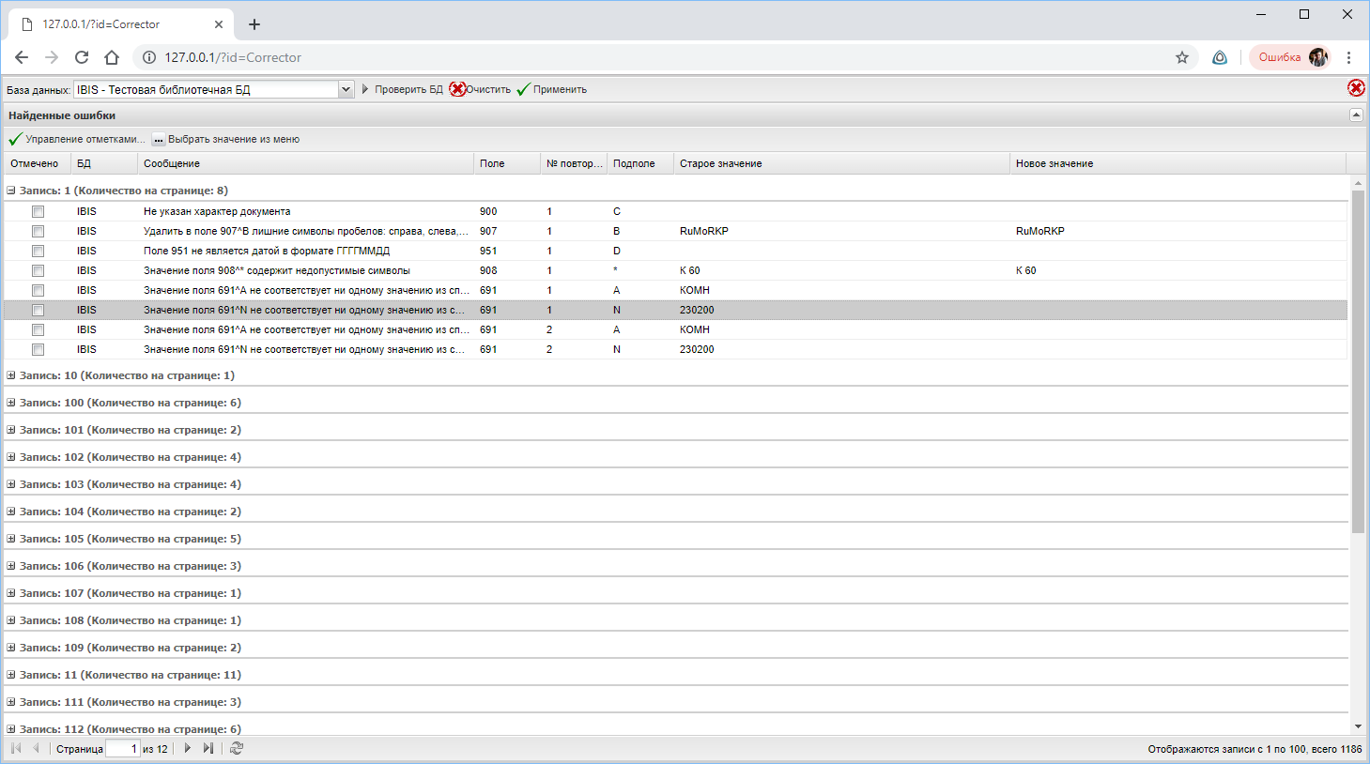Check the box for field 900 row
This screenshot has width=1370, height=764.
pyautogui.click(x=38, y=211)
